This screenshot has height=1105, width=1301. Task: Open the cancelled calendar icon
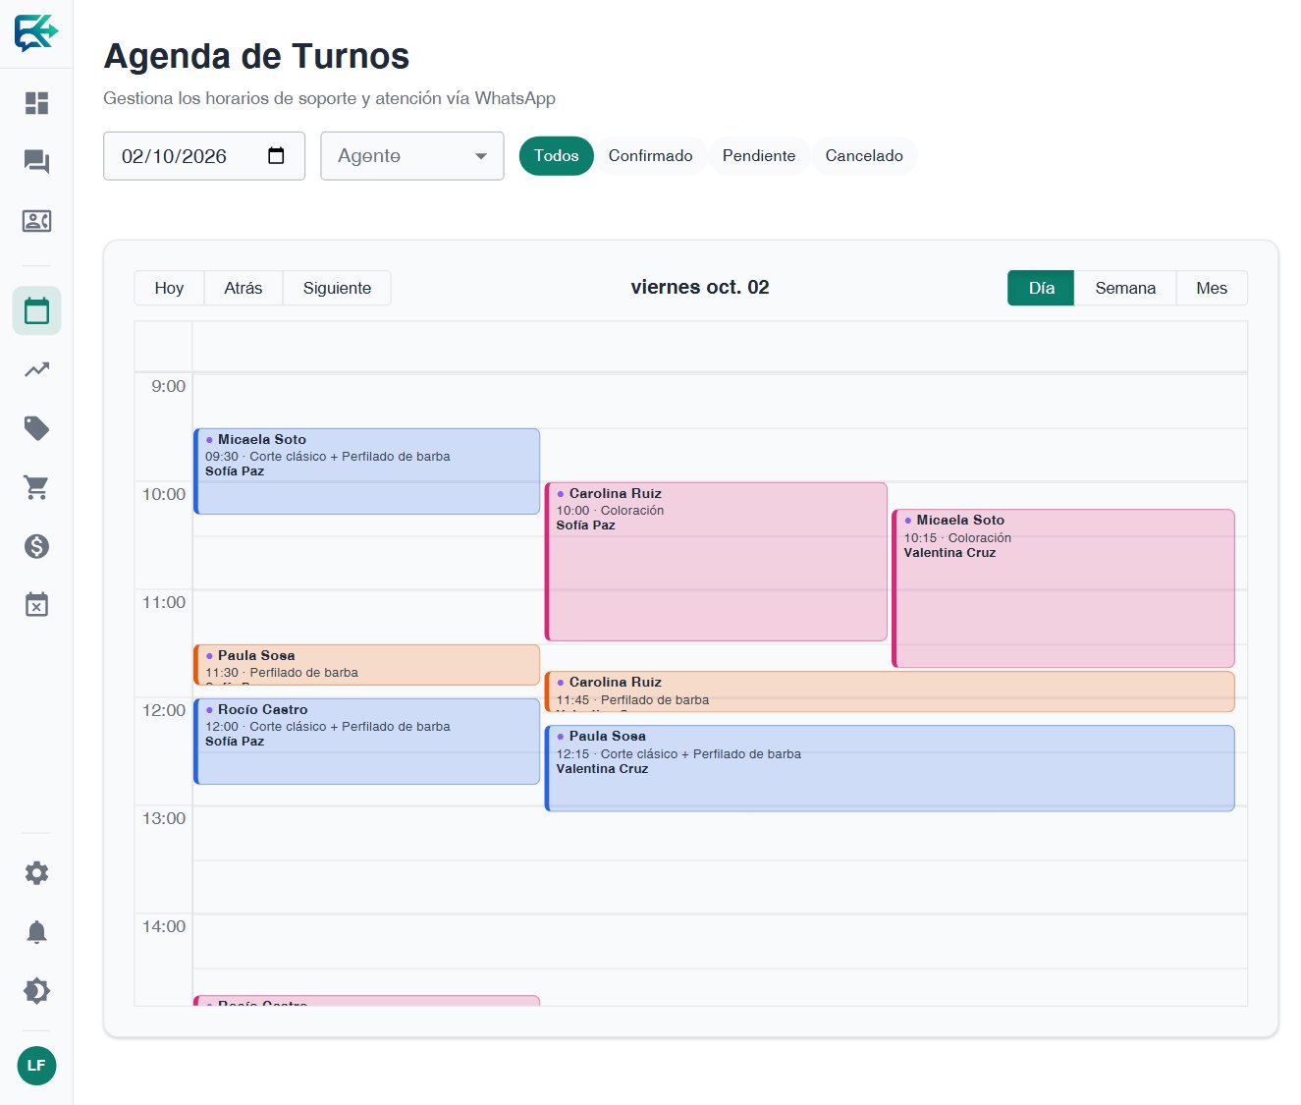pyautogui.click(x=36, y=605)
